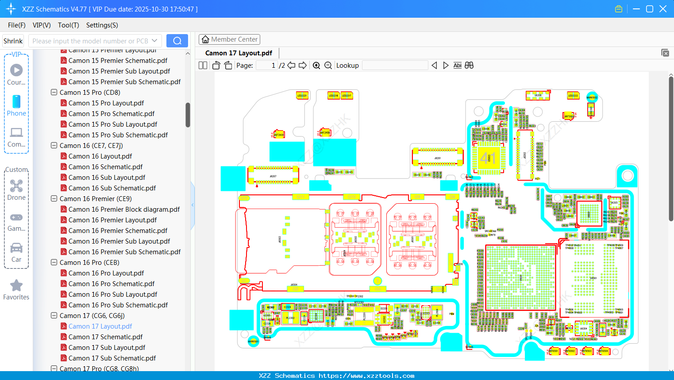Collapse the Camon 16 Premier (CE9) group
Image resolution: width=674 pixels, height=380 pixels.
click(x=54, y=199)
